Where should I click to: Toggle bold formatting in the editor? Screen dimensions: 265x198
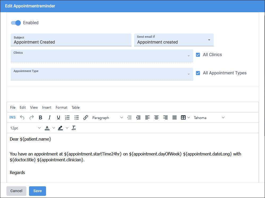(x=40, y=117)
